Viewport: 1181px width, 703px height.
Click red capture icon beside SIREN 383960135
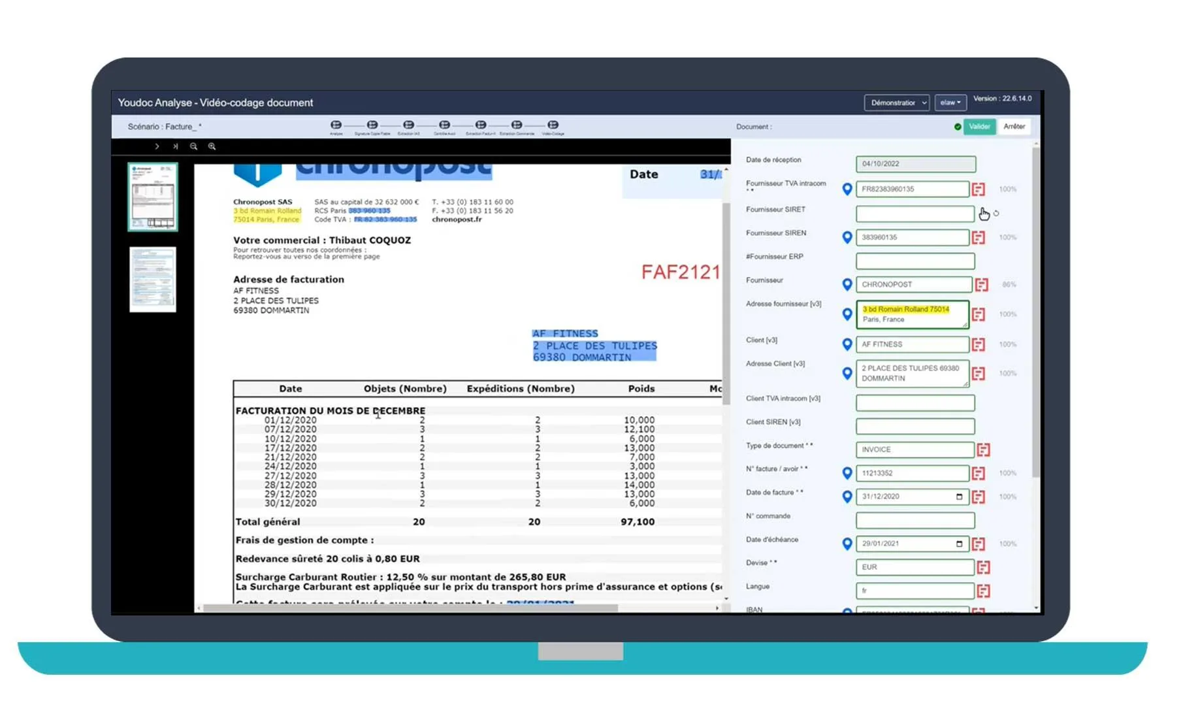tap(978, 237)
